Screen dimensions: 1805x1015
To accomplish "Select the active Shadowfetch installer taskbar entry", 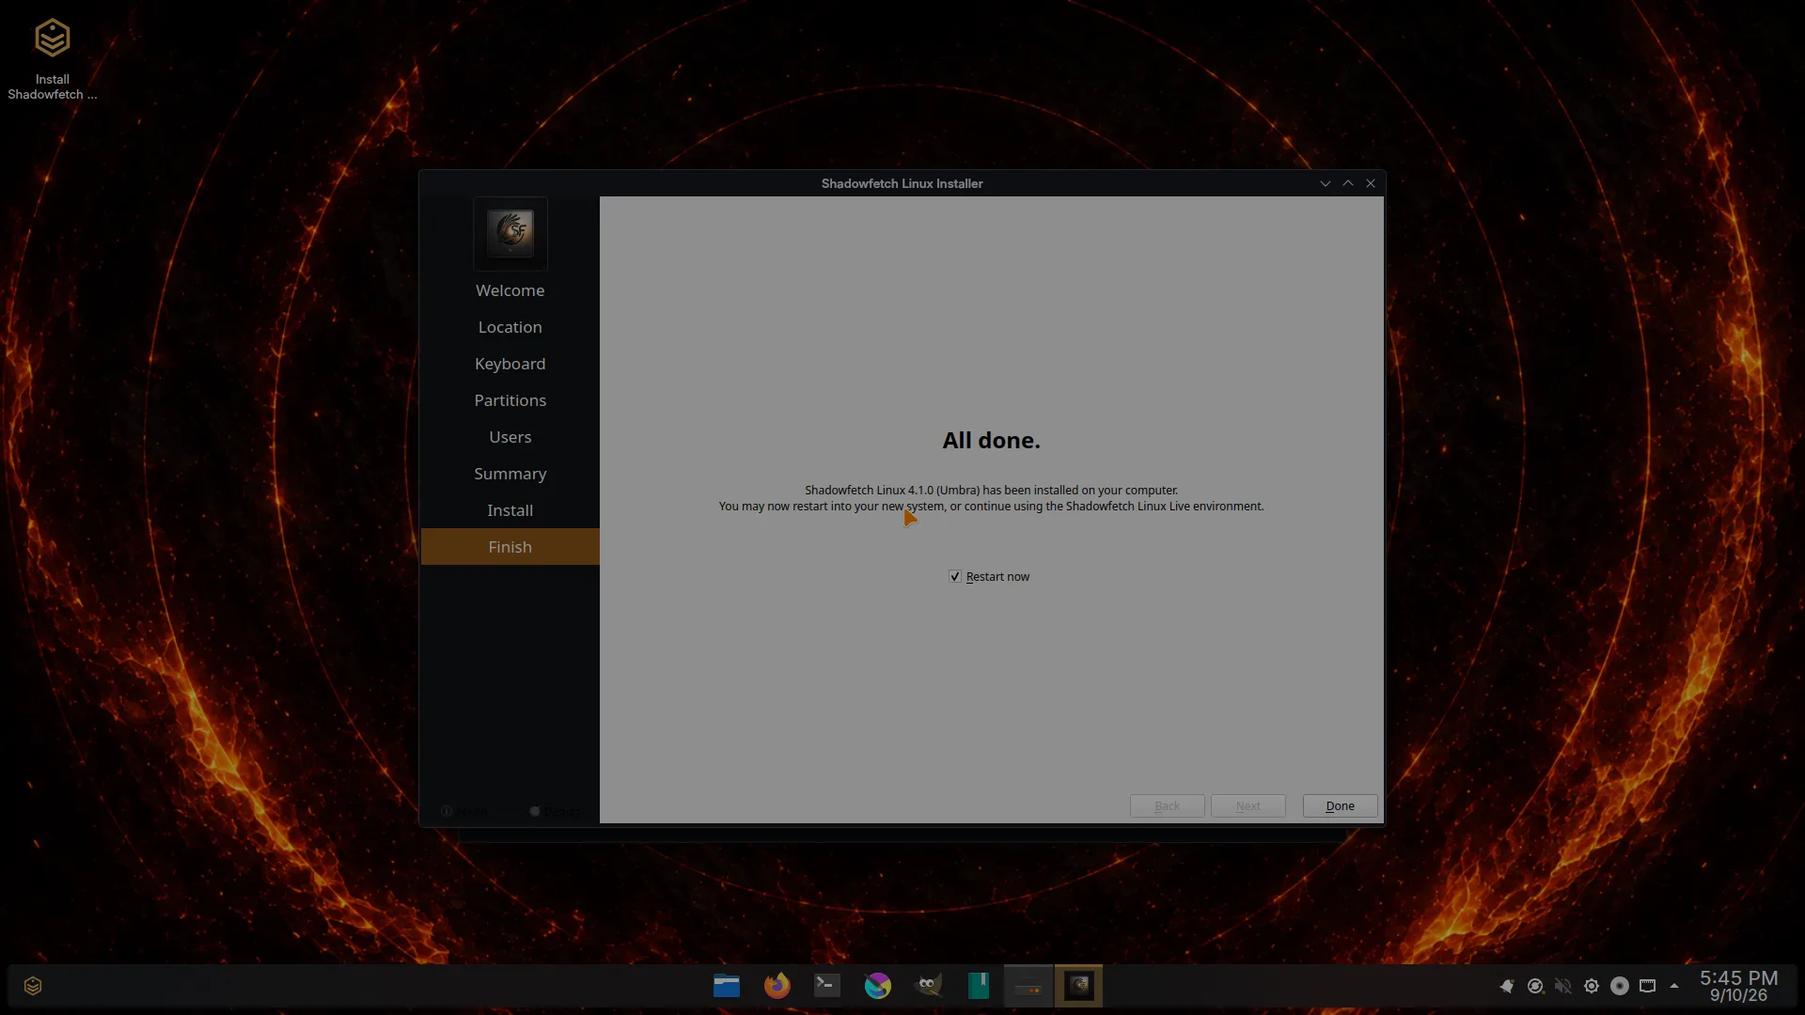I will 1078,986.
